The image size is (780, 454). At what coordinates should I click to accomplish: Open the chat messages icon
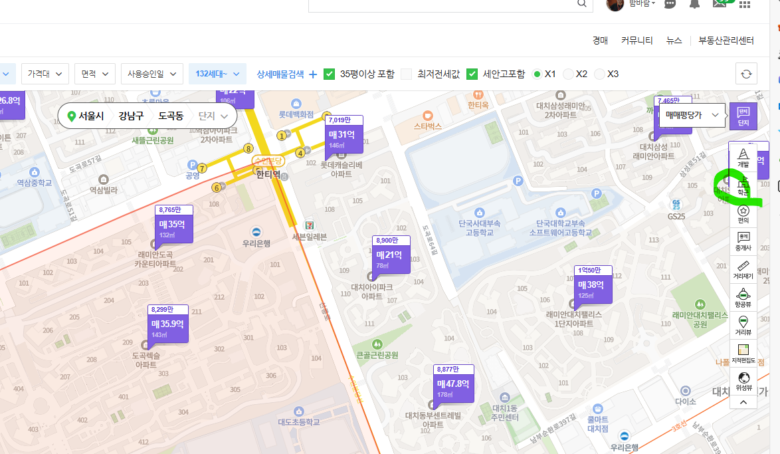click(x=670, y=4)
